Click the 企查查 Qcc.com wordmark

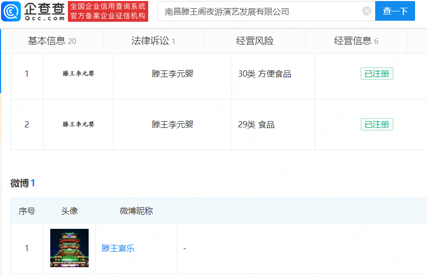(45, 12)
